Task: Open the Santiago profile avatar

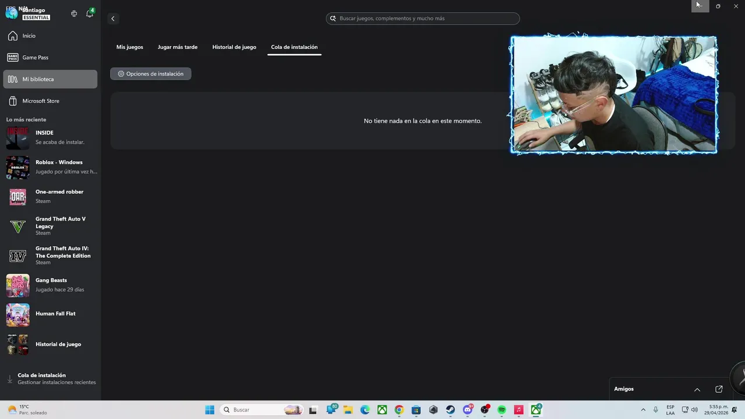Action: (12, 13)
